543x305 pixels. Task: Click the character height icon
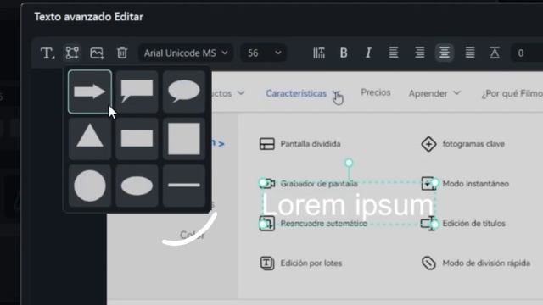click(x=495, y=53)
